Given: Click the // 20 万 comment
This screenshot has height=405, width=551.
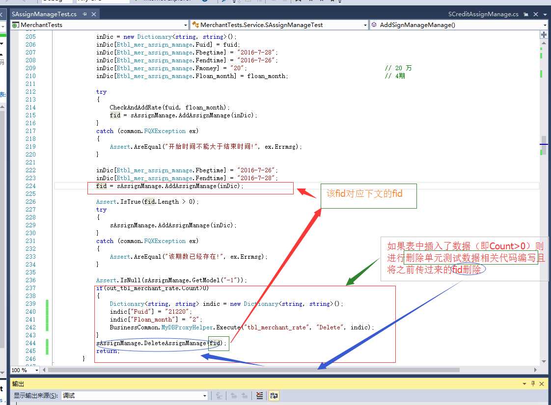Looking at the screenshot, I should (x=398, y=68).
